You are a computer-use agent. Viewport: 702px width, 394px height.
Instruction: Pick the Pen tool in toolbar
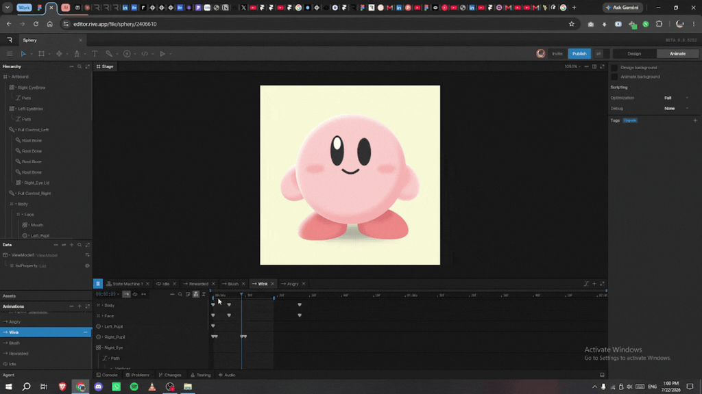pos(77,53)
